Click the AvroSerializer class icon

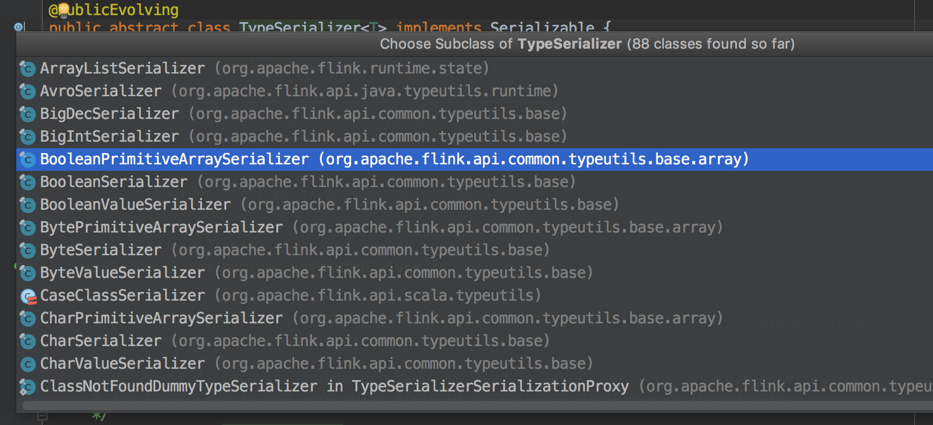click(28, 91)
